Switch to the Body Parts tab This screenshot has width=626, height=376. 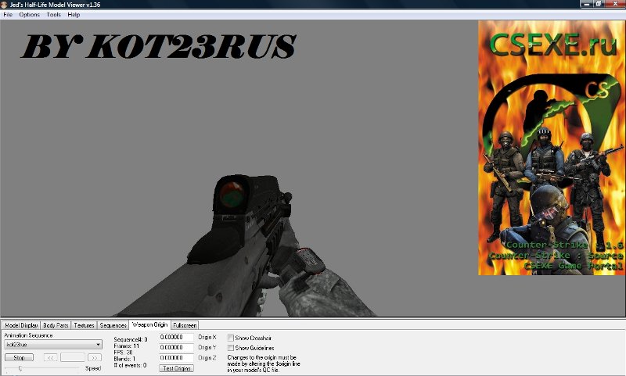tap(56, 325)
